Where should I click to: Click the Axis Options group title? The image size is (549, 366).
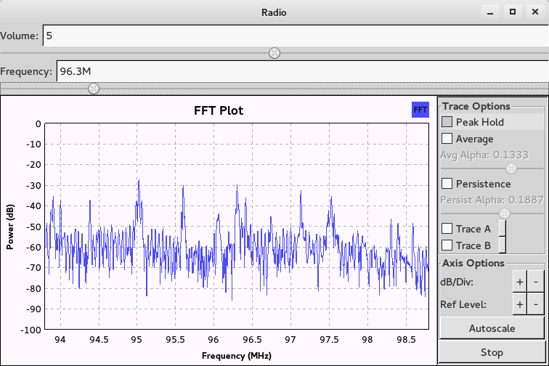473,263
